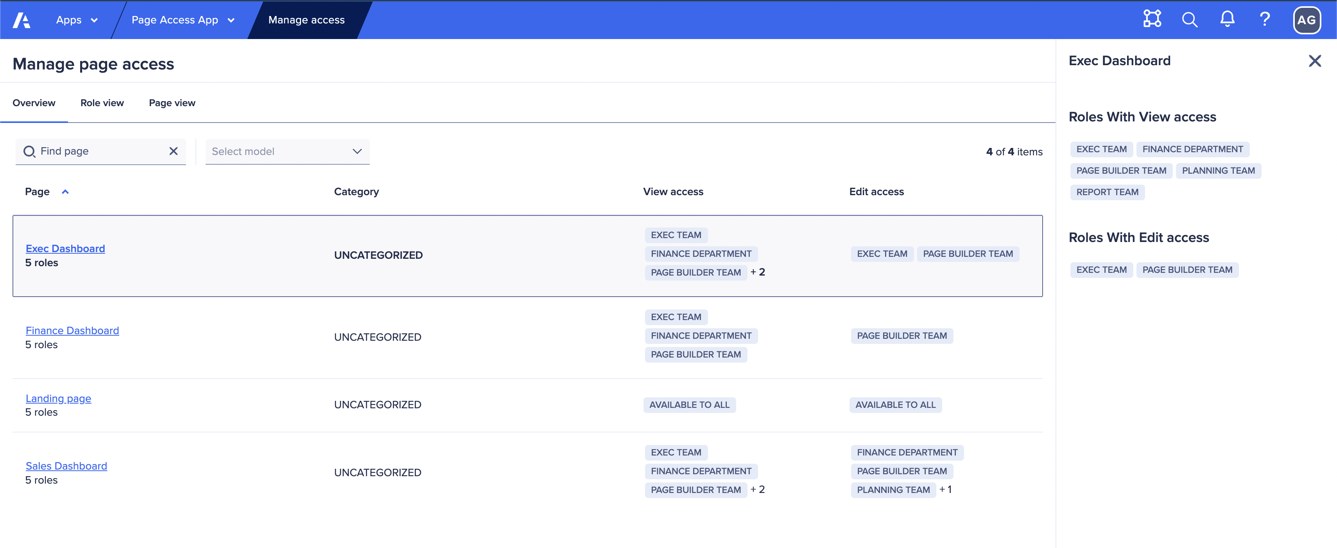The width and height of the screenshot is (1337, 548).
Task: Open the app switcher grid icon
Action: (1152, 19)
